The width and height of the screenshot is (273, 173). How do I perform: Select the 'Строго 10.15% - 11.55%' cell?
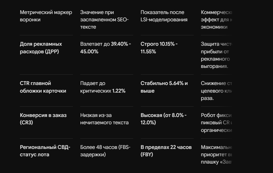(159, 48)
